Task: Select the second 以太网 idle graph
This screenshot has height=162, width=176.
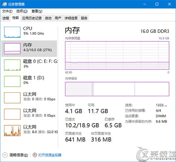Action: (x=12, y=114)
